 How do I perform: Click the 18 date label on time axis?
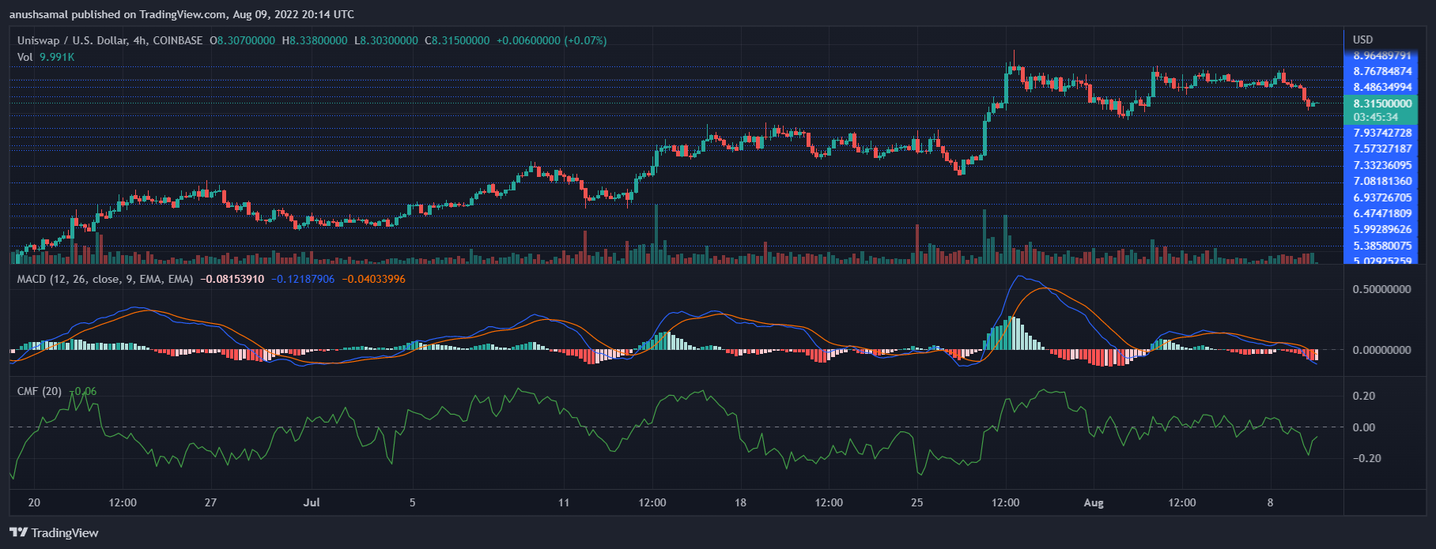pyautogui.click(x=740, y=502)
